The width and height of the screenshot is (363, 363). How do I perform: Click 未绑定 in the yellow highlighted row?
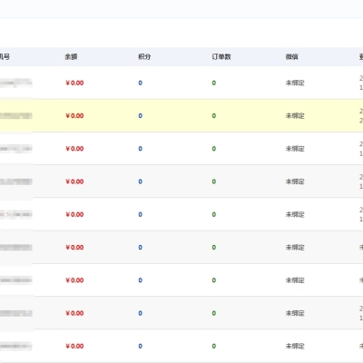click(295, 116)
